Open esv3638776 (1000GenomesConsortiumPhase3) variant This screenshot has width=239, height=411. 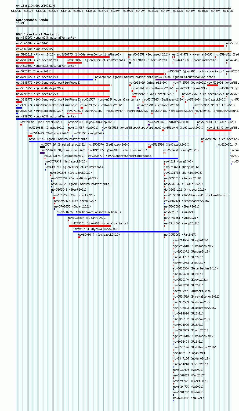click(89, 212)
